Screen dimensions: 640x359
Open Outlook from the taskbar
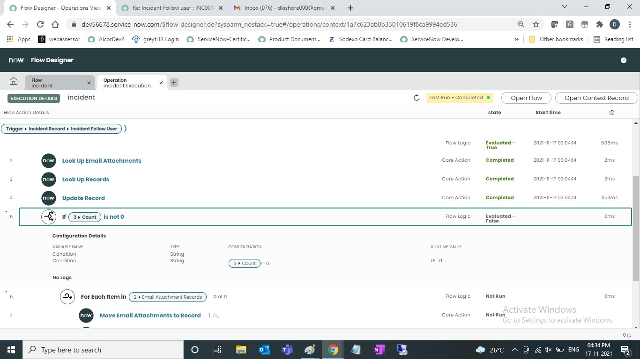[x=264, y=350]
